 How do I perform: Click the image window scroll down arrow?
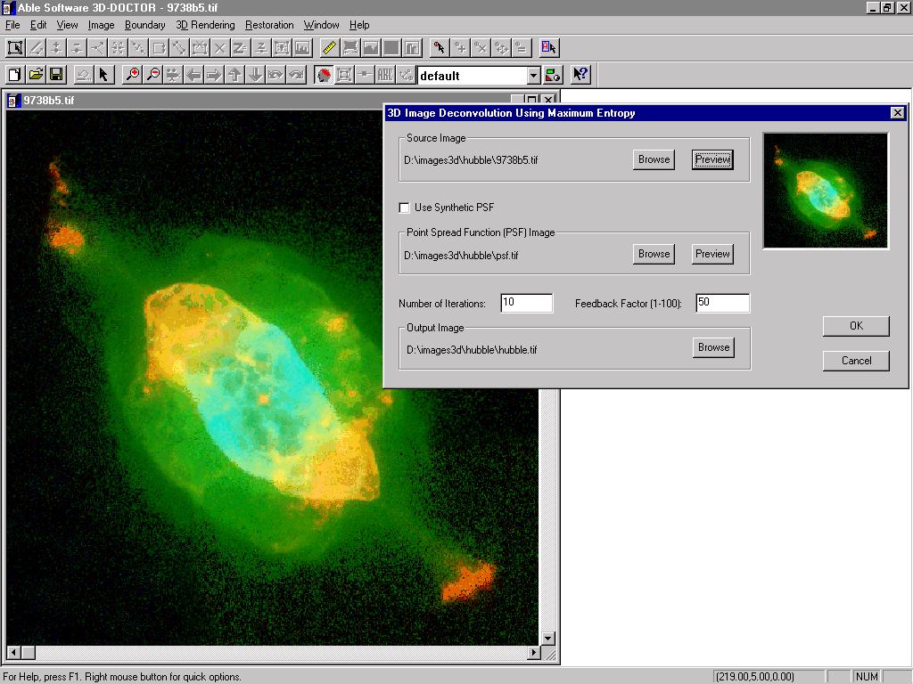coord(548,638)
